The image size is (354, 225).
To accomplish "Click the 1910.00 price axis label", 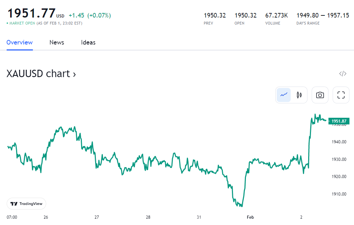I will pyautogui.click(x=339, y=194).
